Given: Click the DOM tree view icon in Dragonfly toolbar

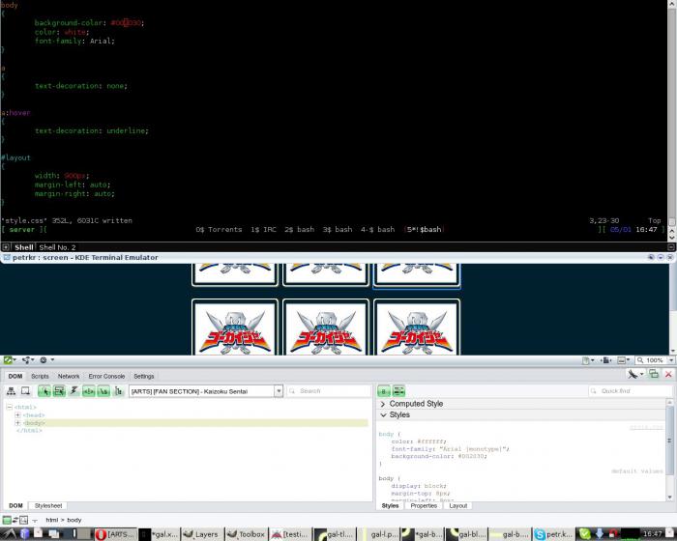Looking at the screenshot, I should point(12,391).
